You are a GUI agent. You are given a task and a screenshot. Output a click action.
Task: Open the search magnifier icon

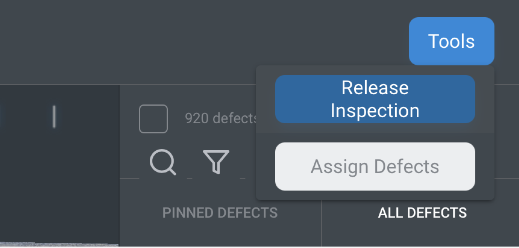162,162
